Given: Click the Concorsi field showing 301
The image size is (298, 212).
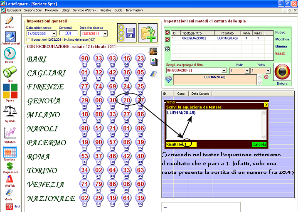Looking at the screenshot, I should pyautogui.click(x=68, y=33).
